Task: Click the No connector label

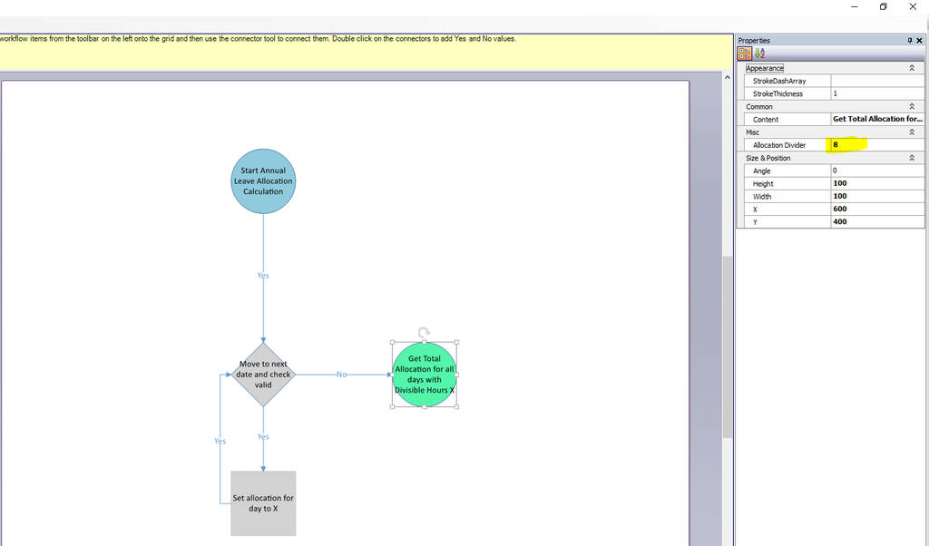Action: 341,375
